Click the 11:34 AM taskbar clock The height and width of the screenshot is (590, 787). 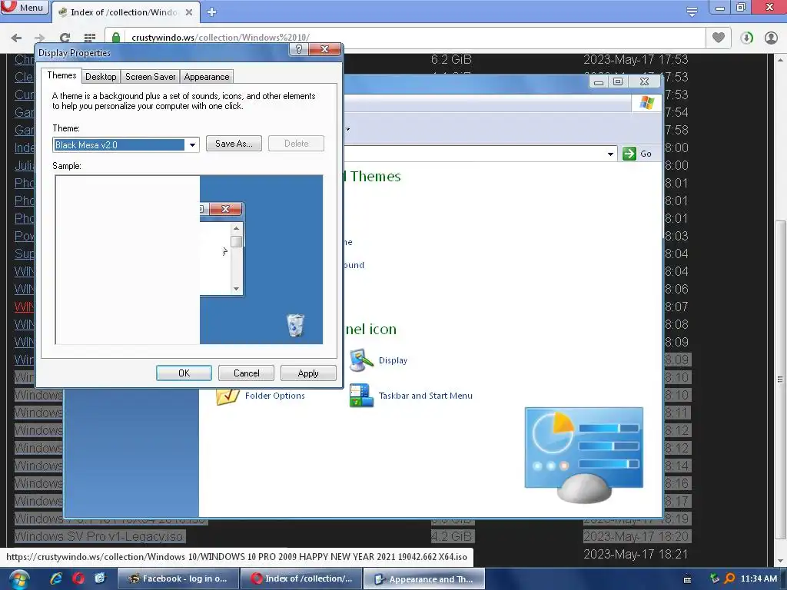click(759, 578)
